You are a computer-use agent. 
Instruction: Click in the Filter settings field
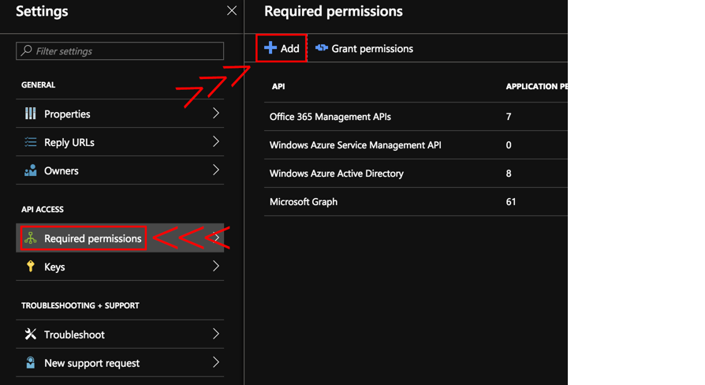click(x=120, y=50)
